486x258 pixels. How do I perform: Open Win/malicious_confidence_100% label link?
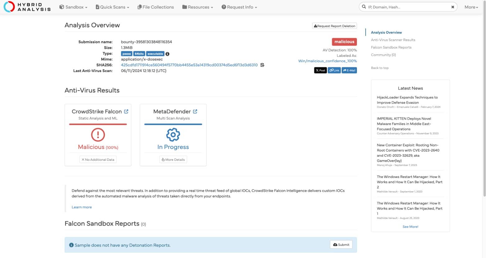(x=327, y=61)
